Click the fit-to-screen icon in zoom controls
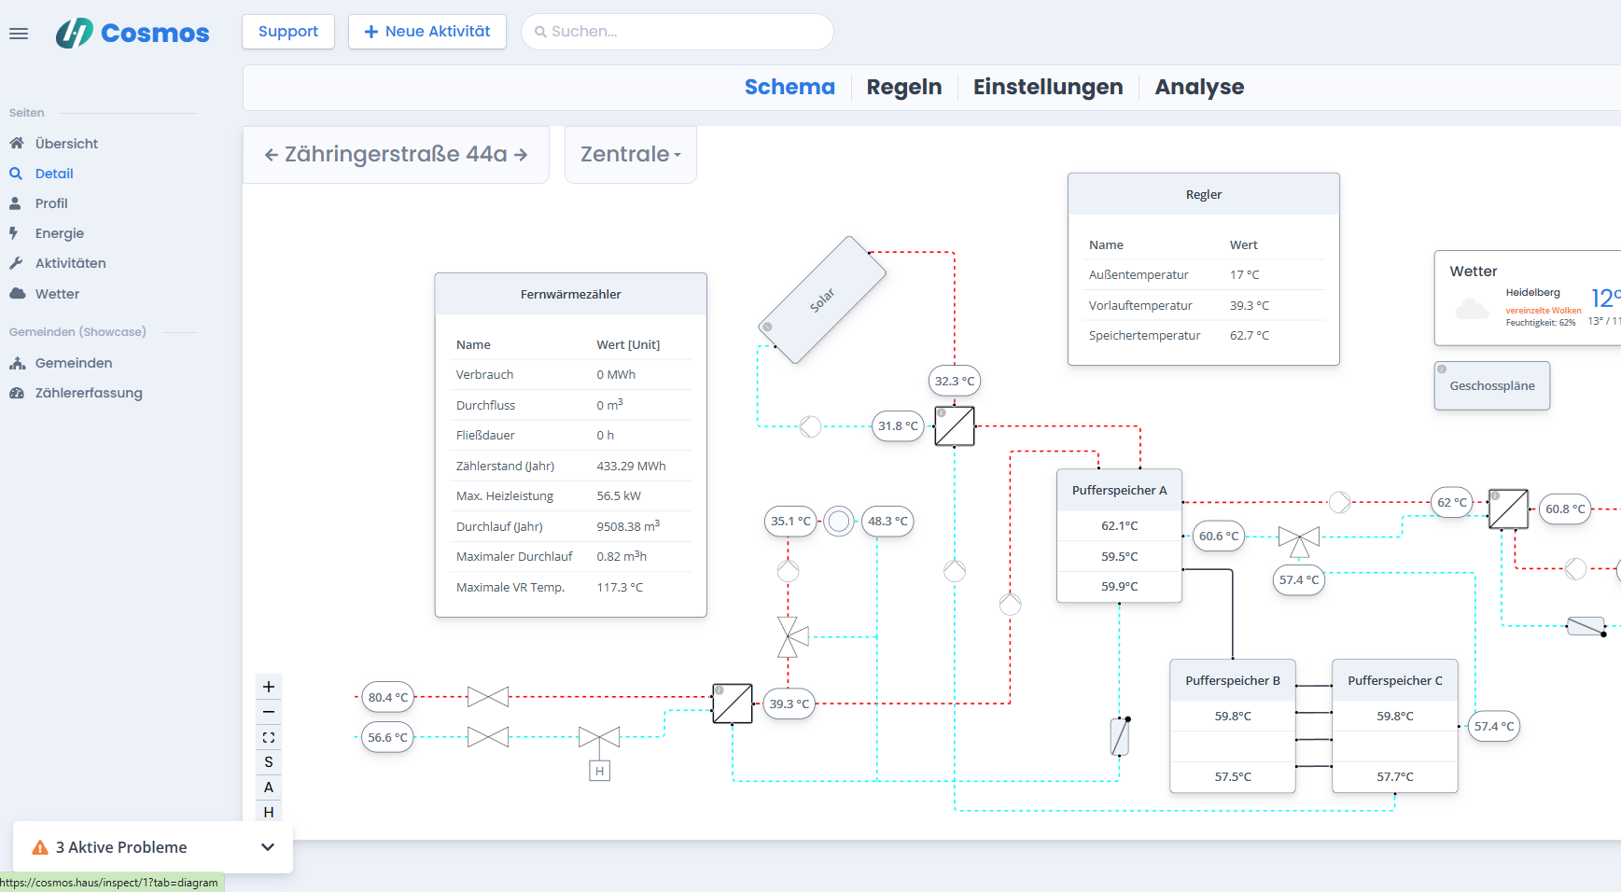Viewport: 1621px width, 892px height. coord(269,737)
